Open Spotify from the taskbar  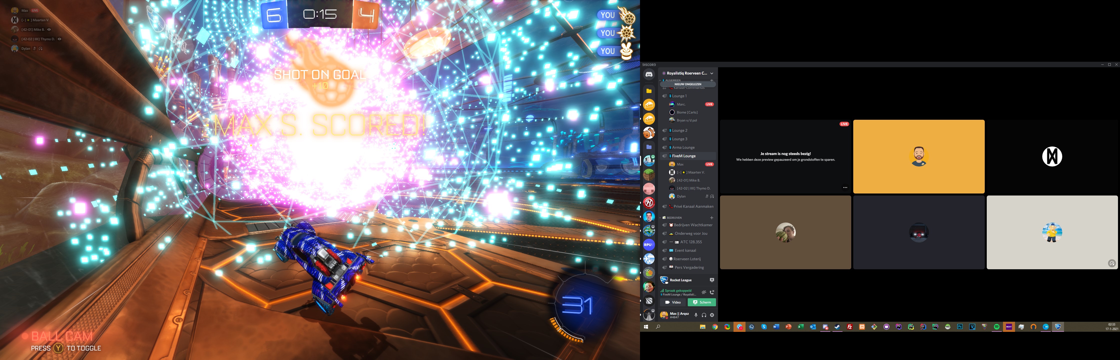996,327
